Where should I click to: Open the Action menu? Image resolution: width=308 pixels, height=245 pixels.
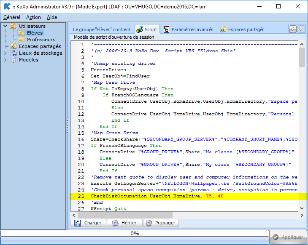pyautogui.click(x=33, y=17)
